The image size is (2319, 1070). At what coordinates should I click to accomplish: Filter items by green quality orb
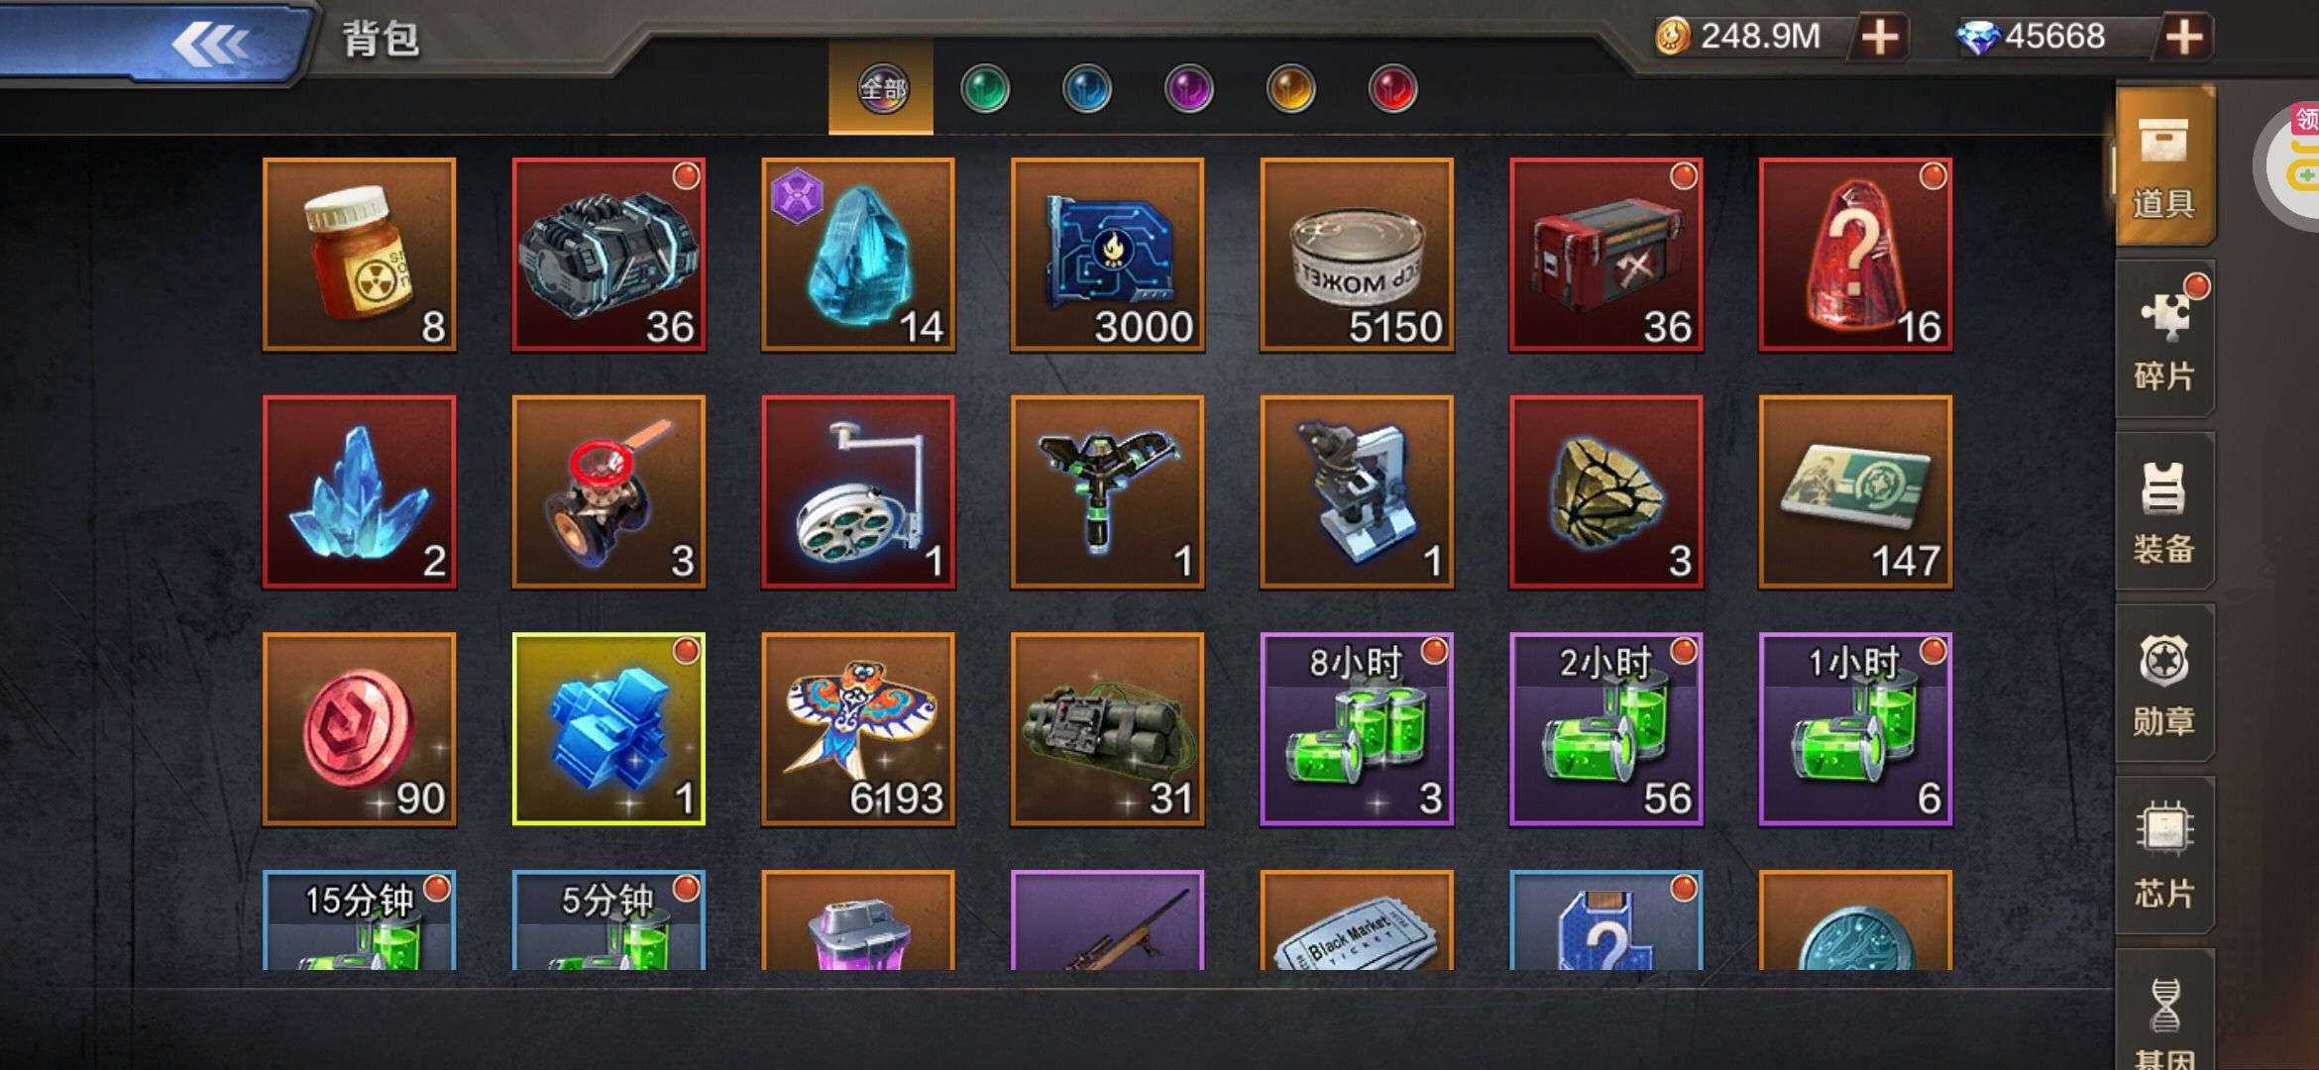[x=985, y=89]
